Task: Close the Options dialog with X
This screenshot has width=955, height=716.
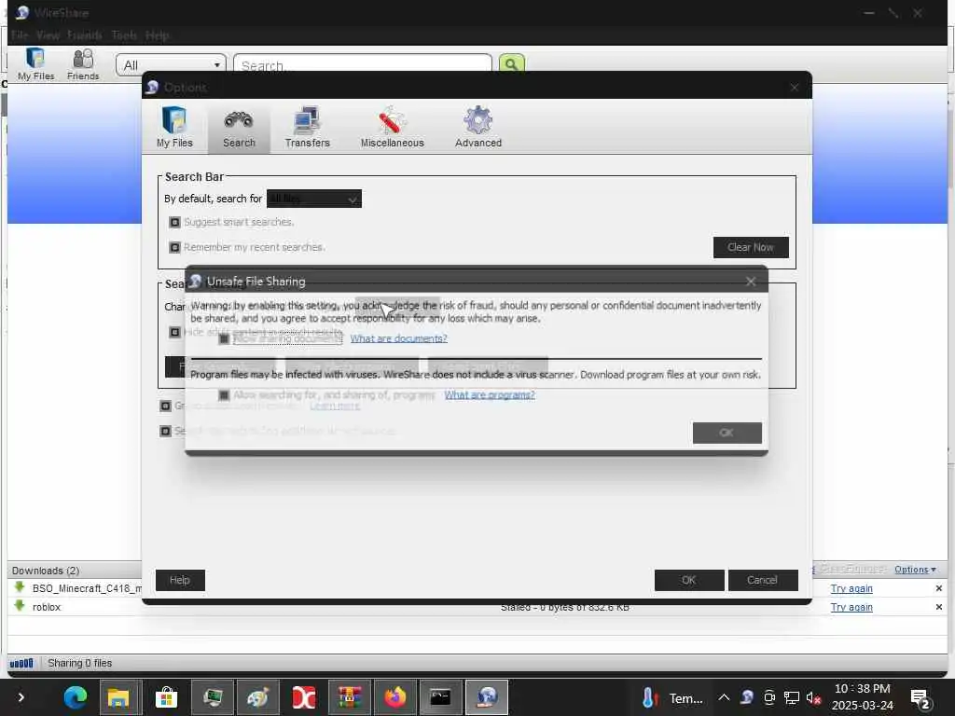Action: 795,88
